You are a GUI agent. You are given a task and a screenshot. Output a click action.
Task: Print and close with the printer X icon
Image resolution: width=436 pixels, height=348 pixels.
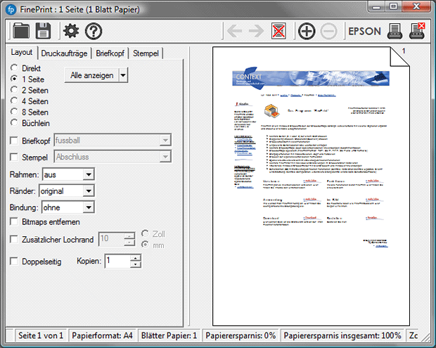point(417,31)
